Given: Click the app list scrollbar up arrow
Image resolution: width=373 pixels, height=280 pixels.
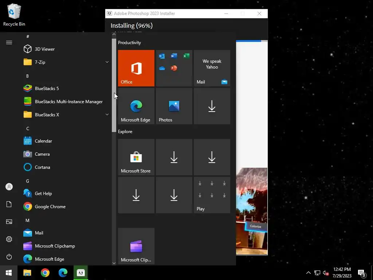Looking at the screenshot, I should pyautogui.click(x=114, y=34).
